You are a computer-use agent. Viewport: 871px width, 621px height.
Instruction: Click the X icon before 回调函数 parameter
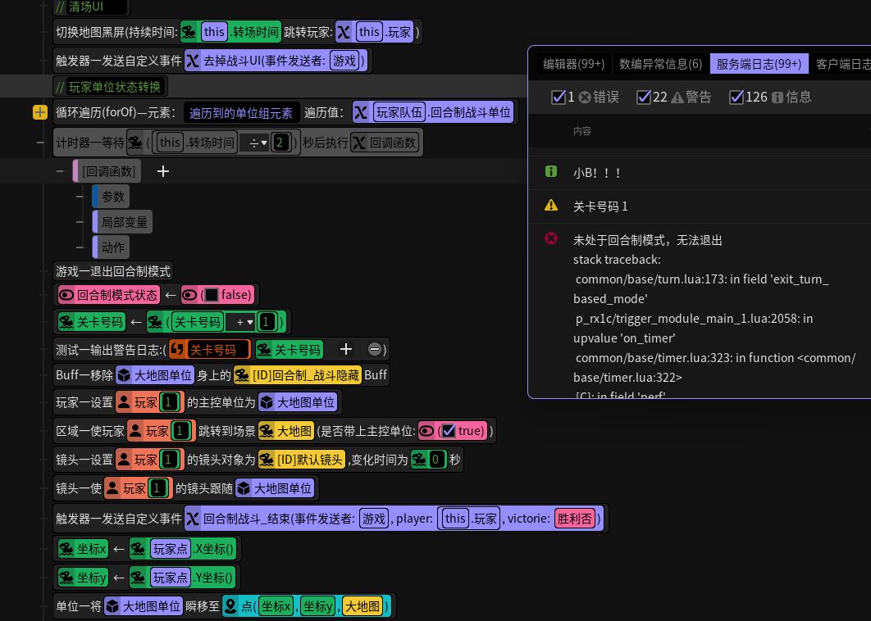(359, 143)
